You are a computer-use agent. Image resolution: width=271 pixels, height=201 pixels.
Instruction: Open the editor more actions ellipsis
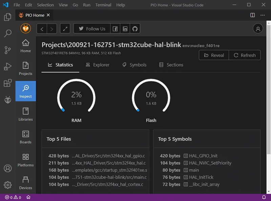[x=263, y=15]
